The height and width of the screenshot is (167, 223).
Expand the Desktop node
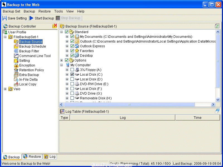tap(67, 55)
